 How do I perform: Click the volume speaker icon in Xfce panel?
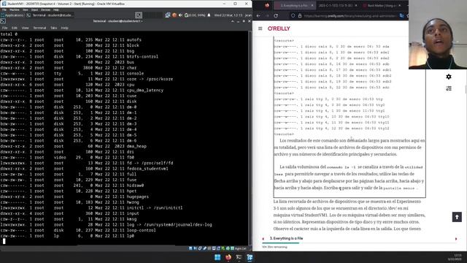coord(180,15)
